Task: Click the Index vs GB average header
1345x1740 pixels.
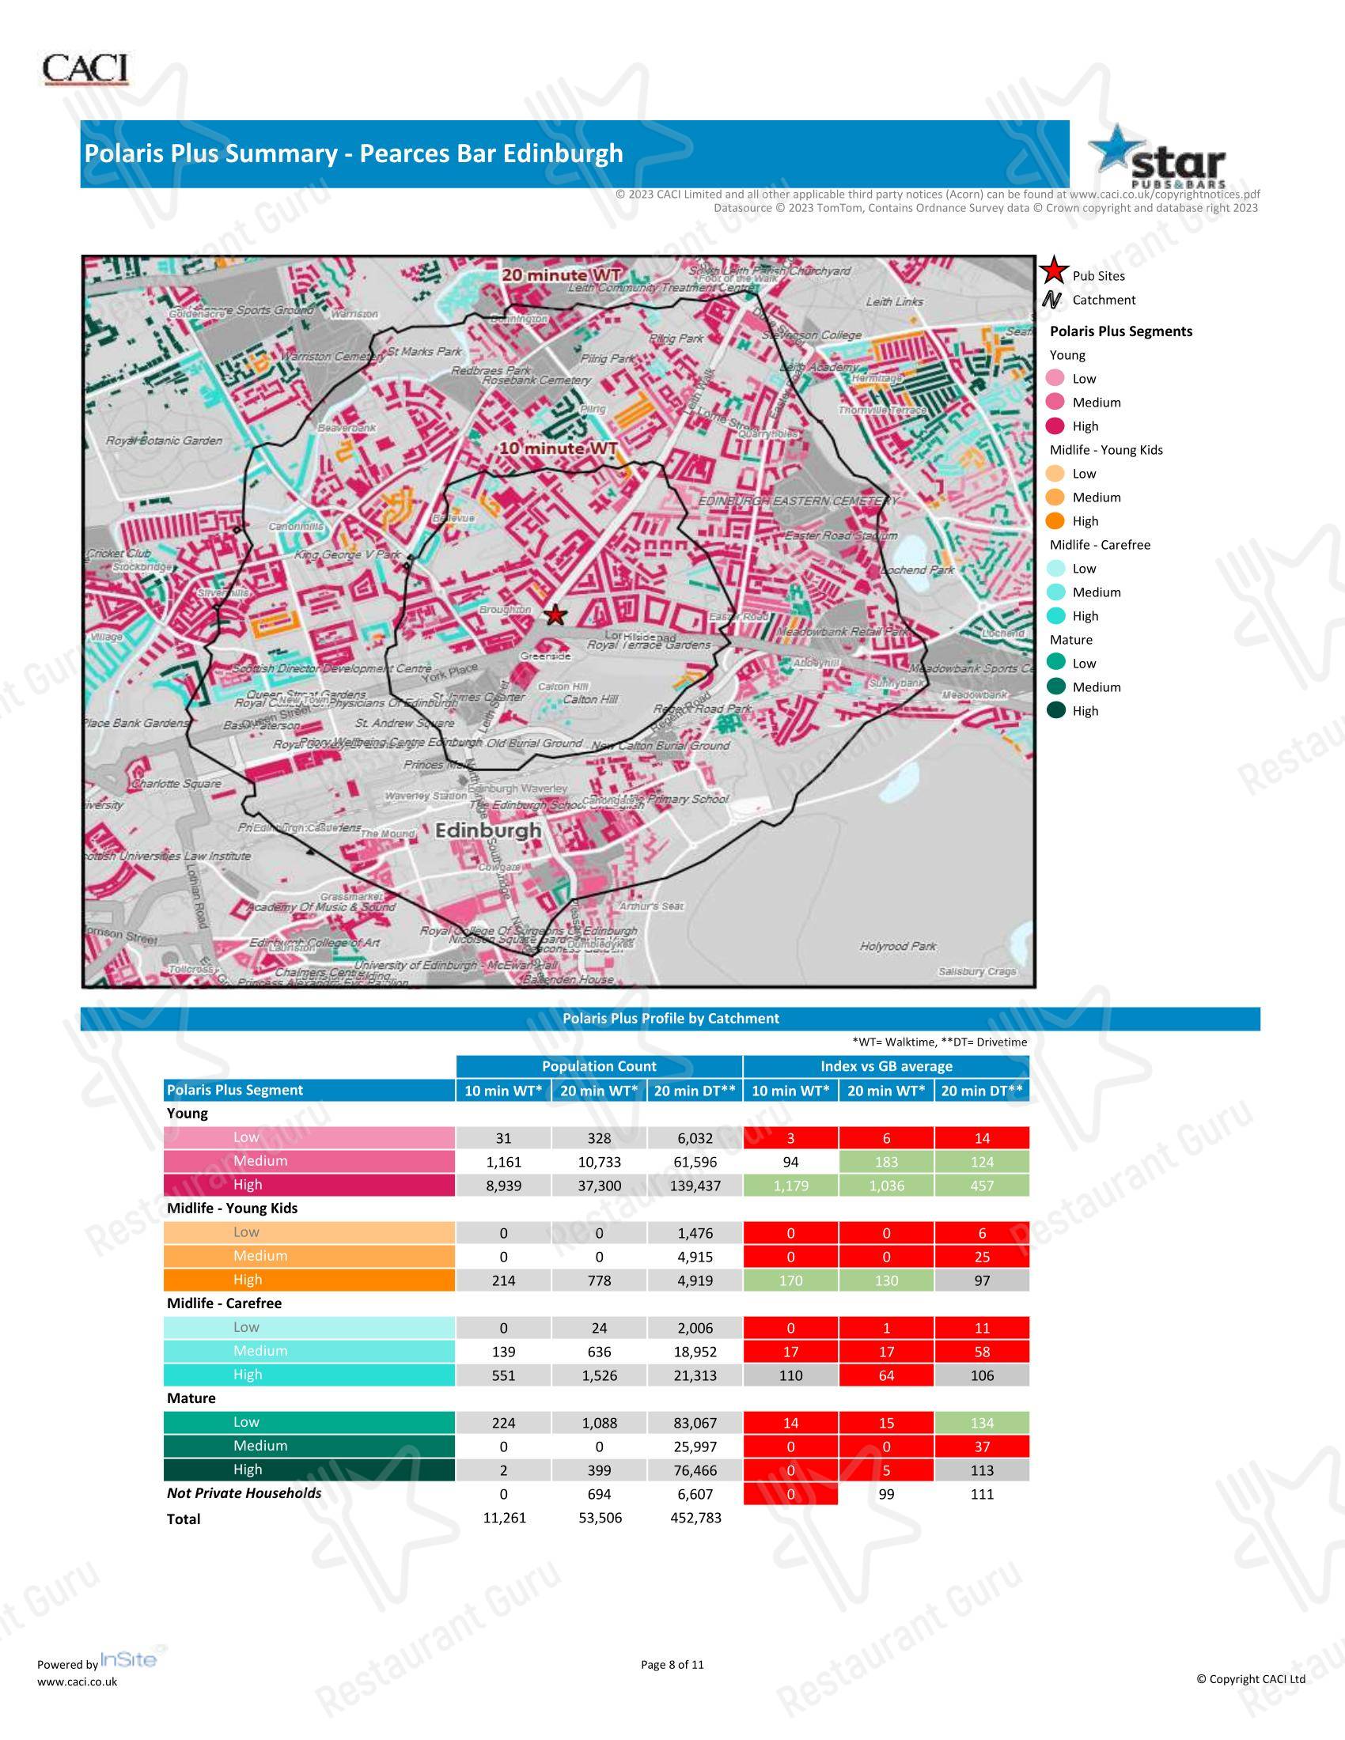Action: [x=887, y=1066]
